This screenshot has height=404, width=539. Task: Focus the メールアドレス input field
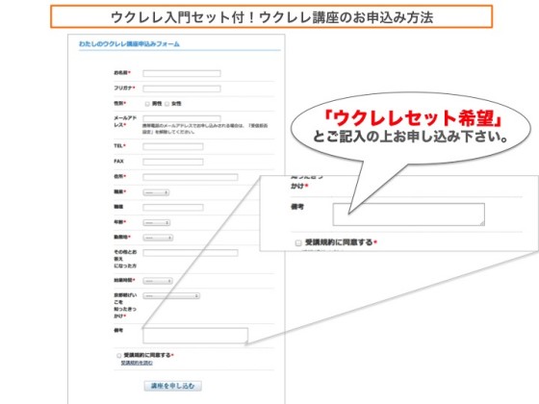click(182, 119)
